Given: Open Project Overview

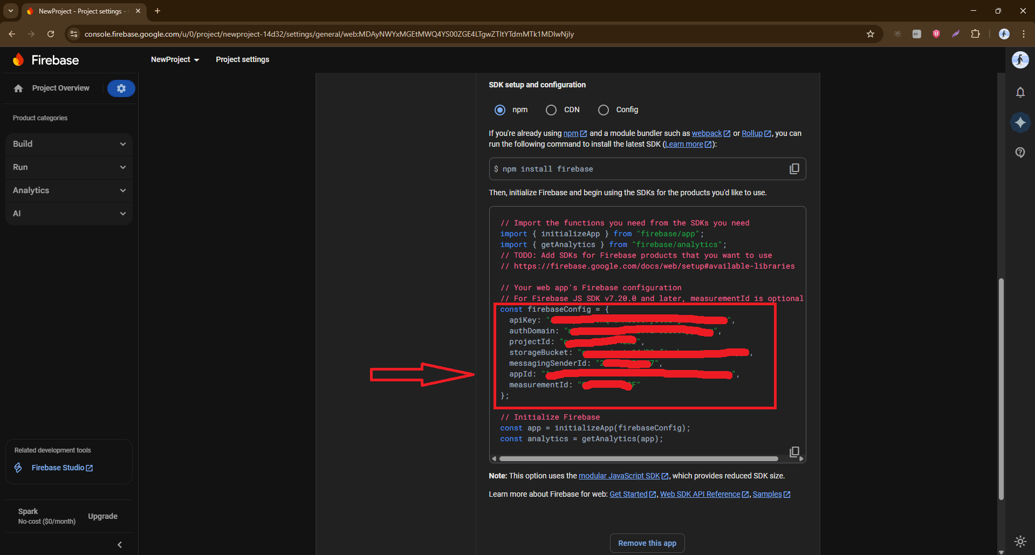Looking at the screenshot, I should (60, 88).
